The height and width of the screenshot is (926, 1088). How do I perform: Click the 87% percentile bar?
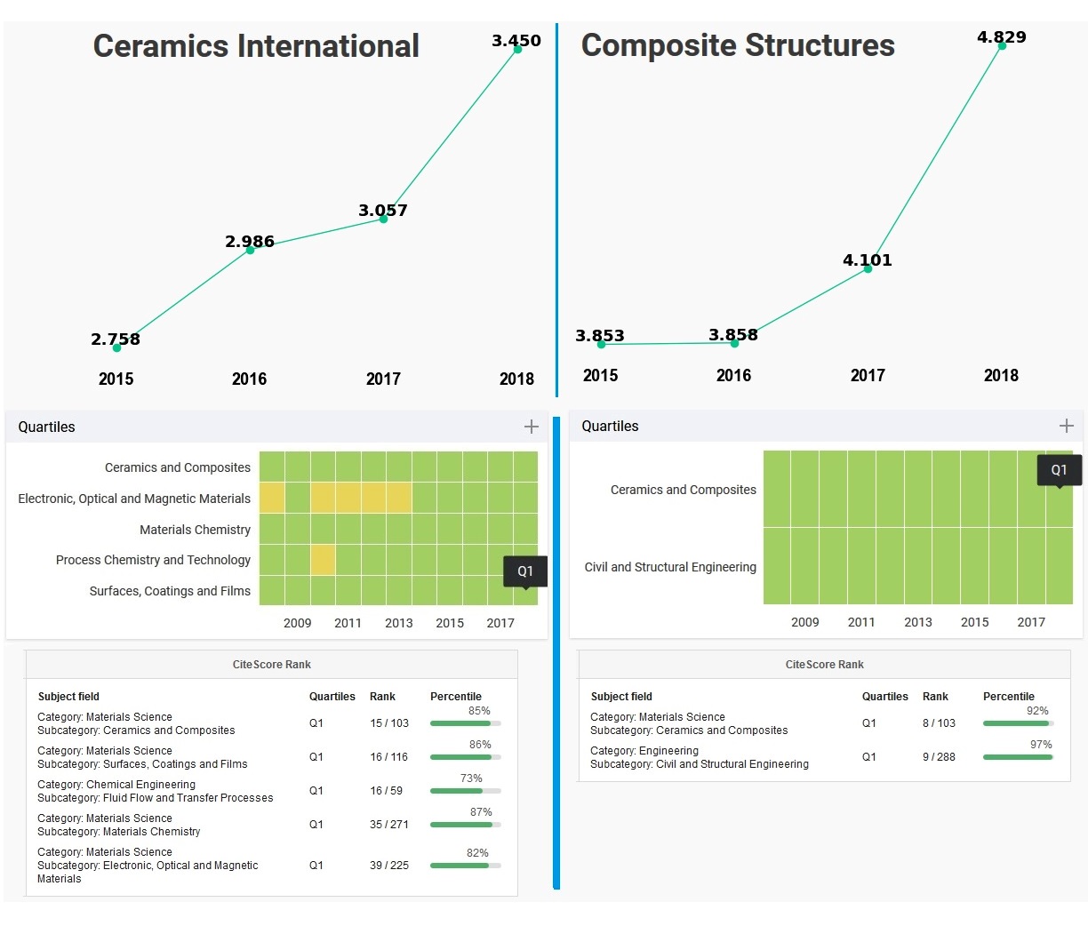(466, 825)
